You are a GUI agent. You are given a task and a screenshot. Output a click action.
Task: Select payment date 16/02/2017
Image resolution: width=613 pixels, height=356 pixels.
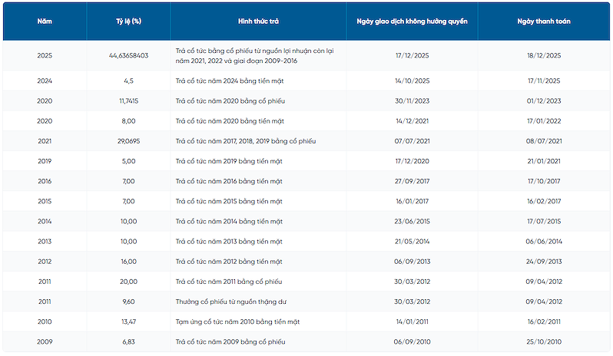544,202
